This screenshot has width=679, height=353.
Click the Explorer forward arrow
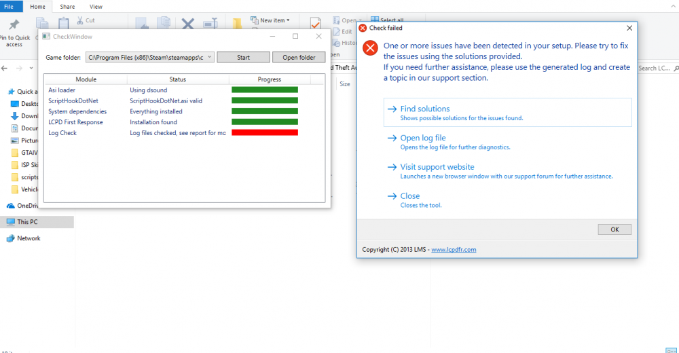coord(19,68)
